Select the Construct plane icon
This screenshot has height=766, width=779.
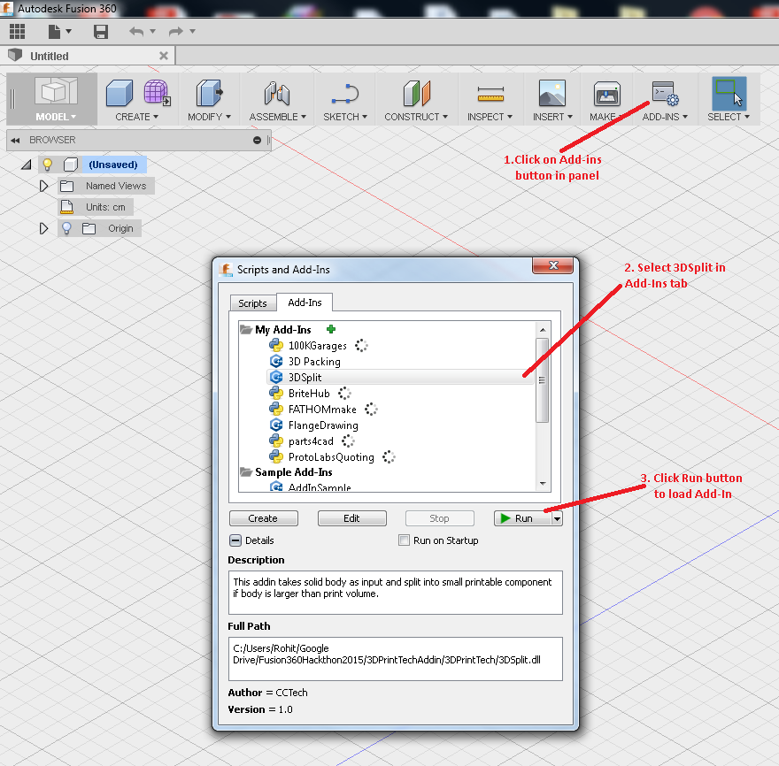[x=416, y=93]
